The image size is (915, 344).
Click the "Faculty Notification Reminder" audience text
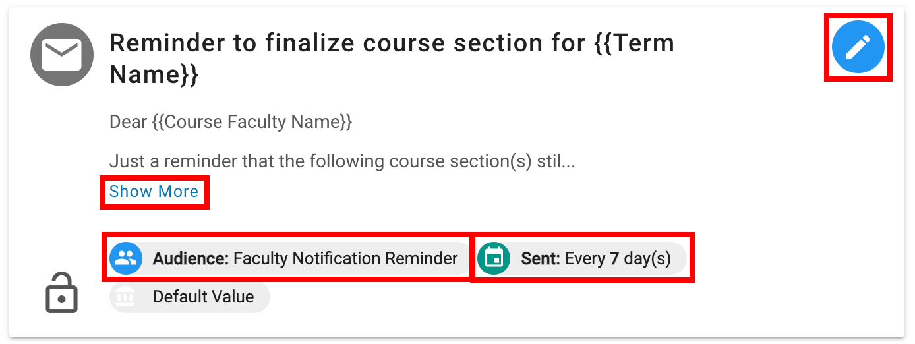point(345,258)
